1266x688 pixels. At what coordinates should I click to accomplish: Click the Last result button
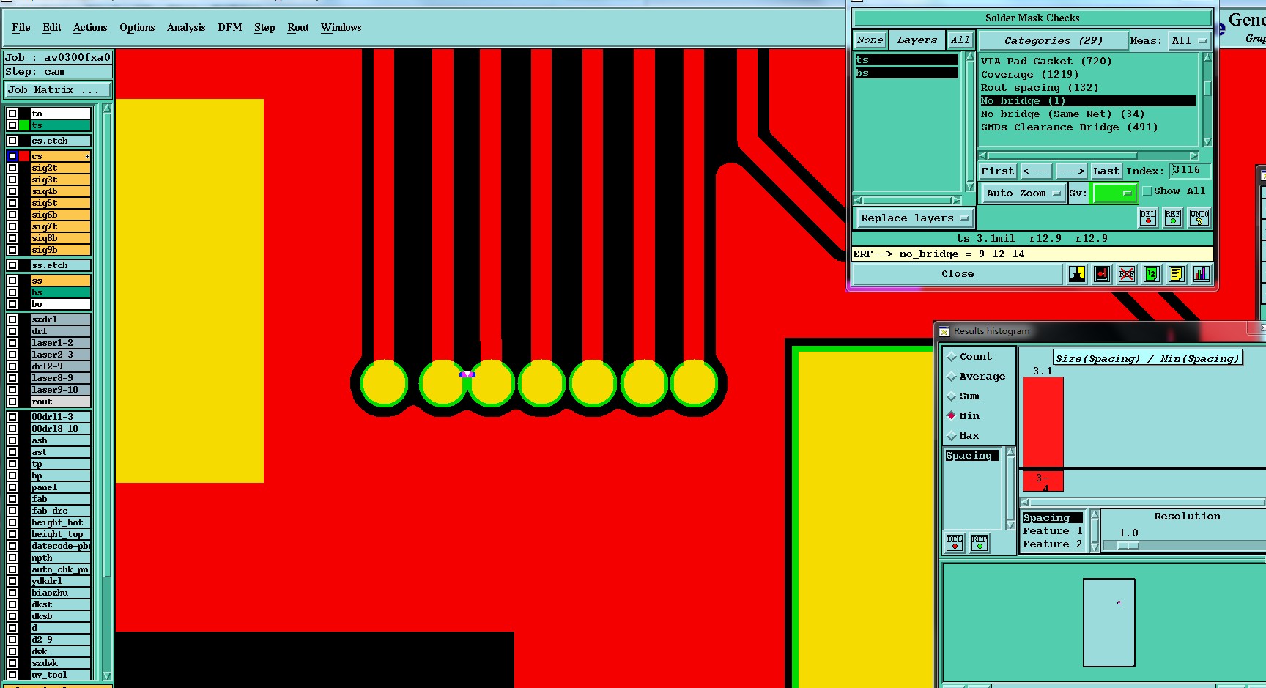coord(1106,171)
